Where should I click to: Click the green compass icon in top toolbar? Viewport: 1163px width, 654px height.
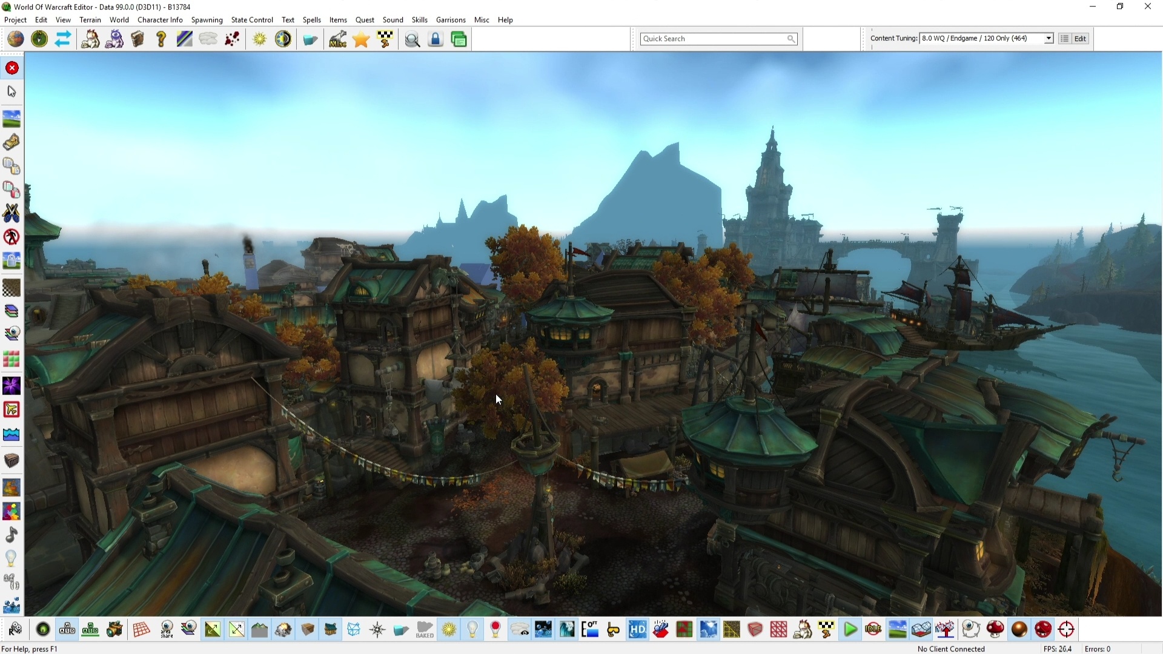click(39, 39)
